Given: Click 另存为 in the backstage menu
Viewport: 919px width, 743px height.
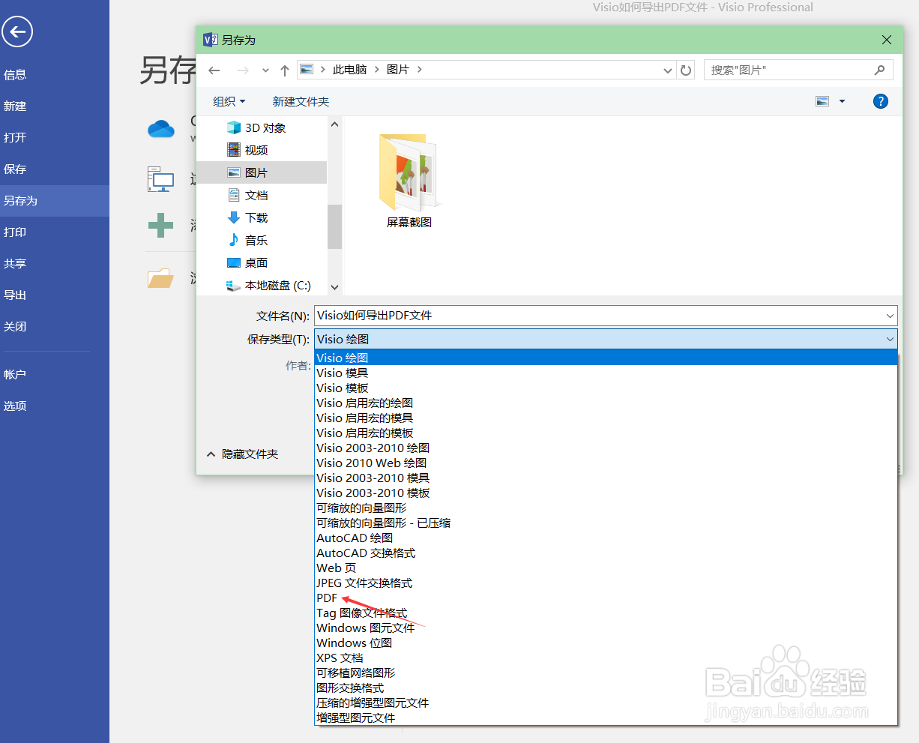Looking at the screenshot, I should (x=55, y=201).
